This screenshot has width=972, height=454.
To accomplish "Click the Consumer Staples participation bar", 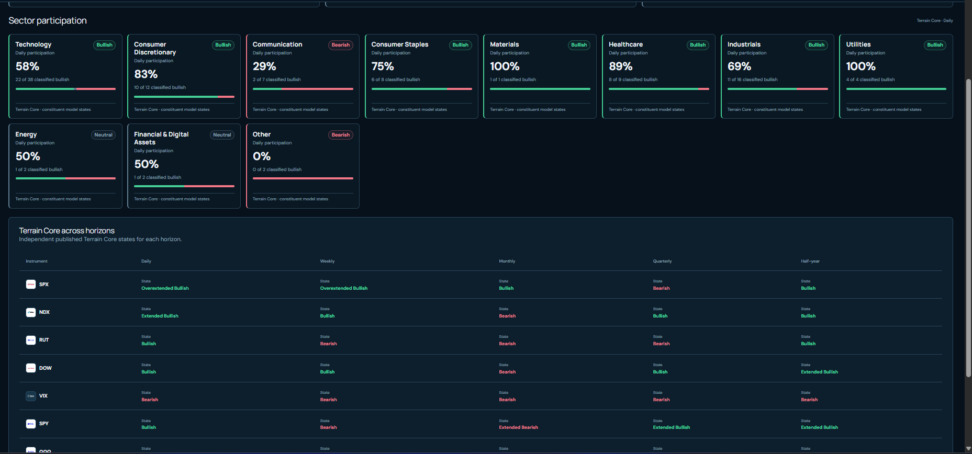I will click(421, 89).
